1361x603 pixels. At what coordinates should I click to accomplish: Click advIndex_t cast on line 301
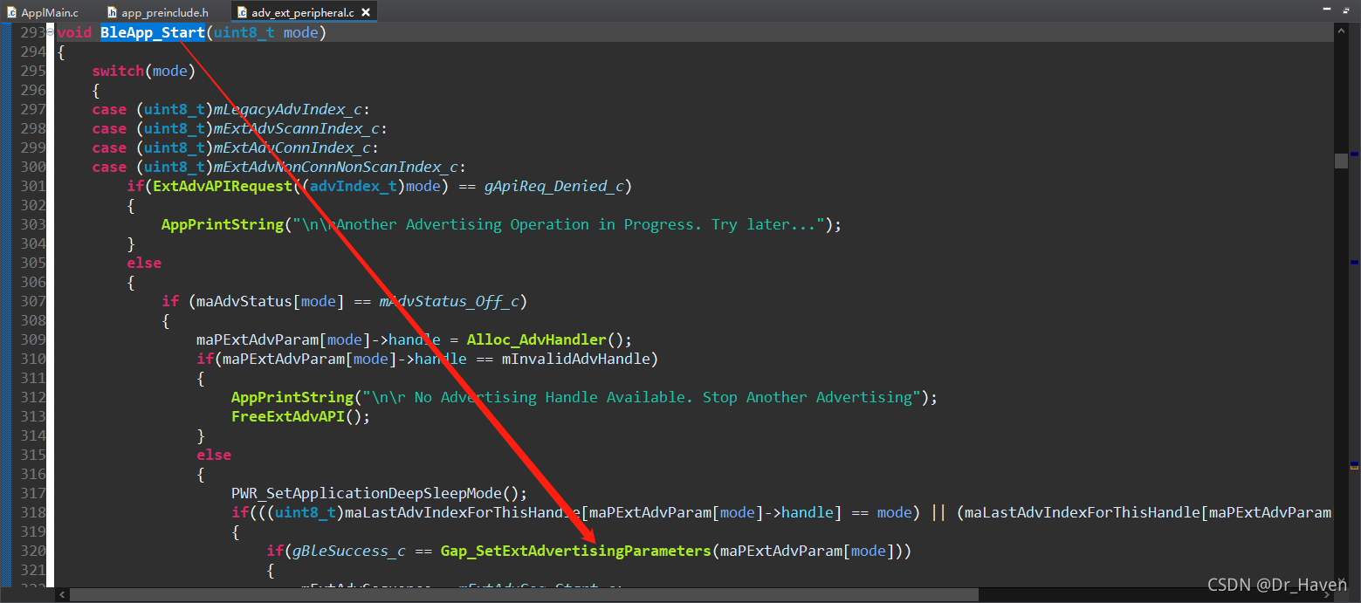point(354,186)
